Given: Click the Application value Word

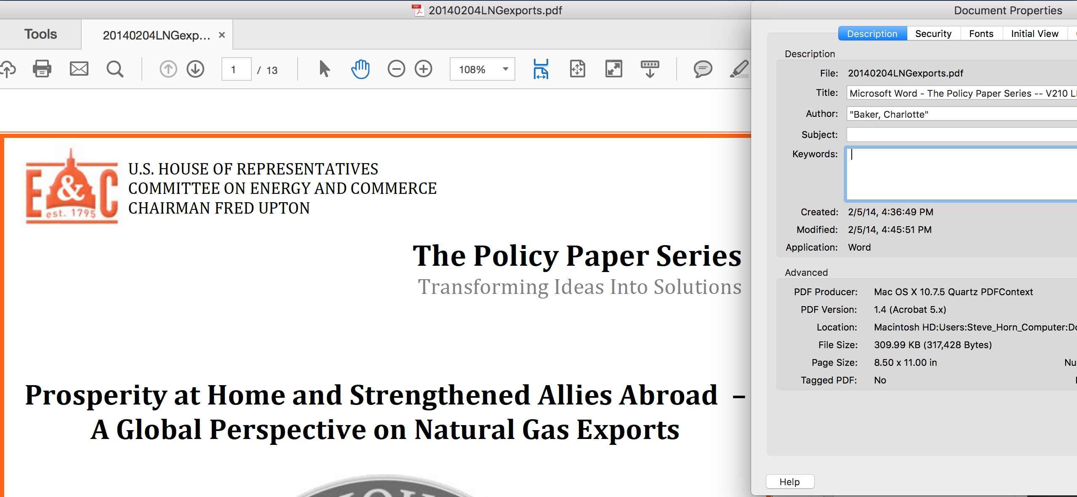Looking at the screenshot, I should click(x=859, y=247).
